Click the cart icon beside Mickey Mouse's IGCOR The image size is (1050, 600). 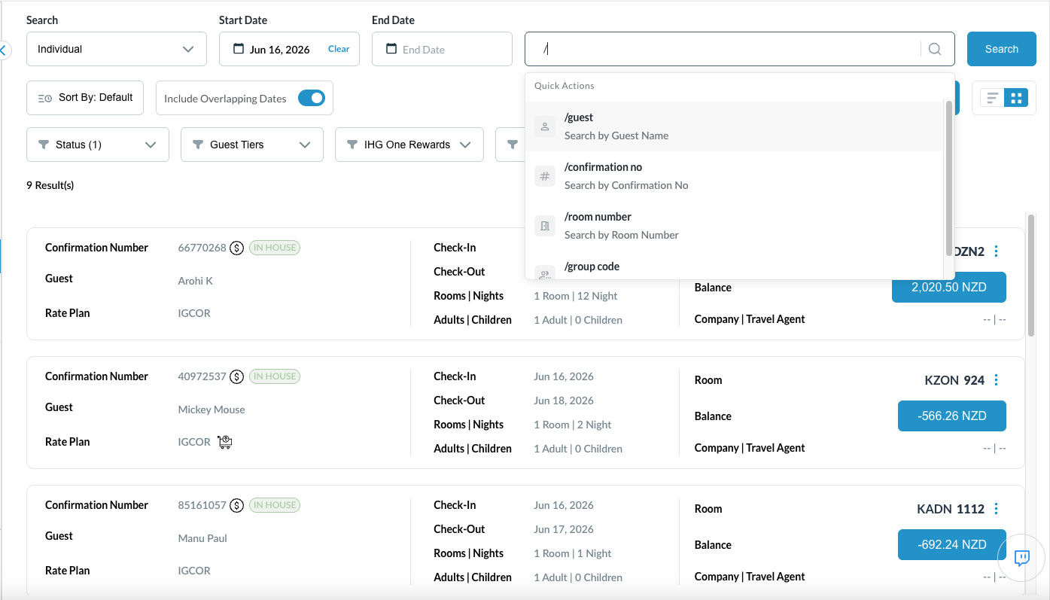pyautogui.click(x=224, y=442)
